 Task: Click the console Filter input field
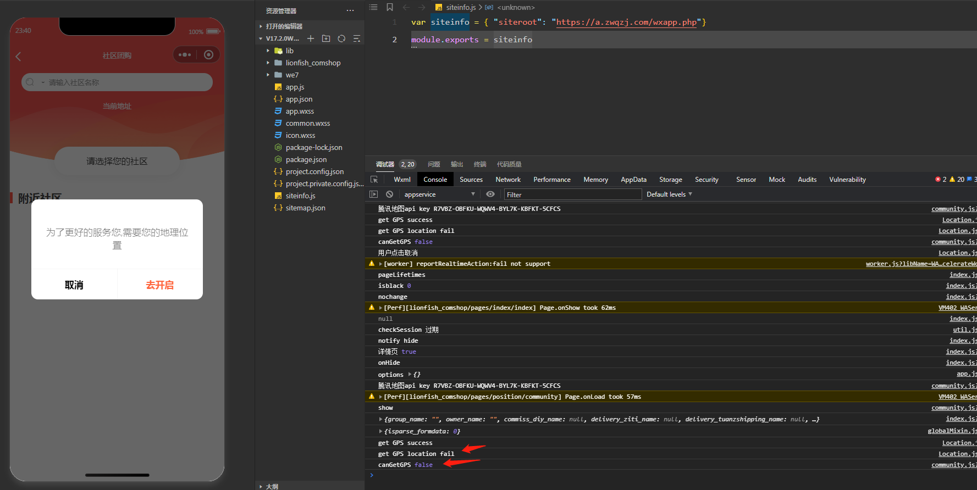(573, 194)
